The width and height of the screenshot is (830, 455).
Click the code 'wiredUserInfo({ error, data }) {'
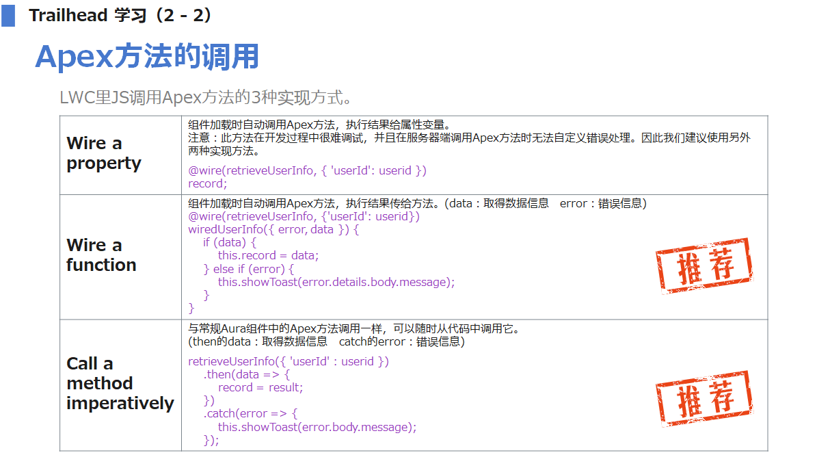273,229
